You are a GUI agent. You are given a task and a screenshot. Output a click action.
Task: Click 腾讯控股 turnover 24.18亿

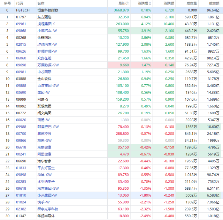click(x=213, y=134)
